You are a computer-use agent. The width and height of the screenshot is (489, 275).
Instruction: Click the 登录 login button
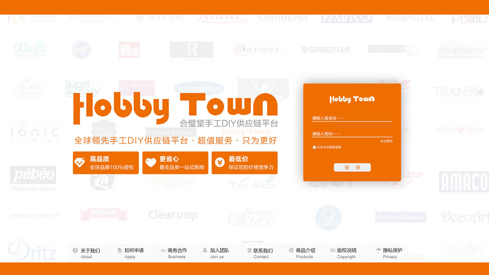(352, 167)
